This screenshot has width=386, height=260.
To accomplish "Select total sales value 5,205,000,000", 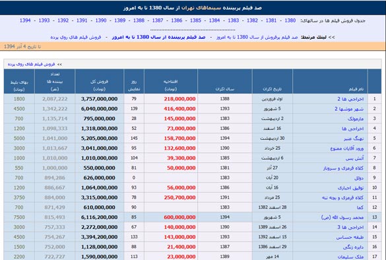I will point(99,139).
